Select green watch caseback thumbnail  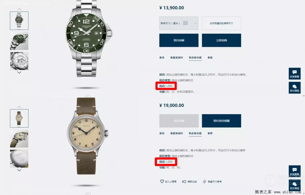19,61
